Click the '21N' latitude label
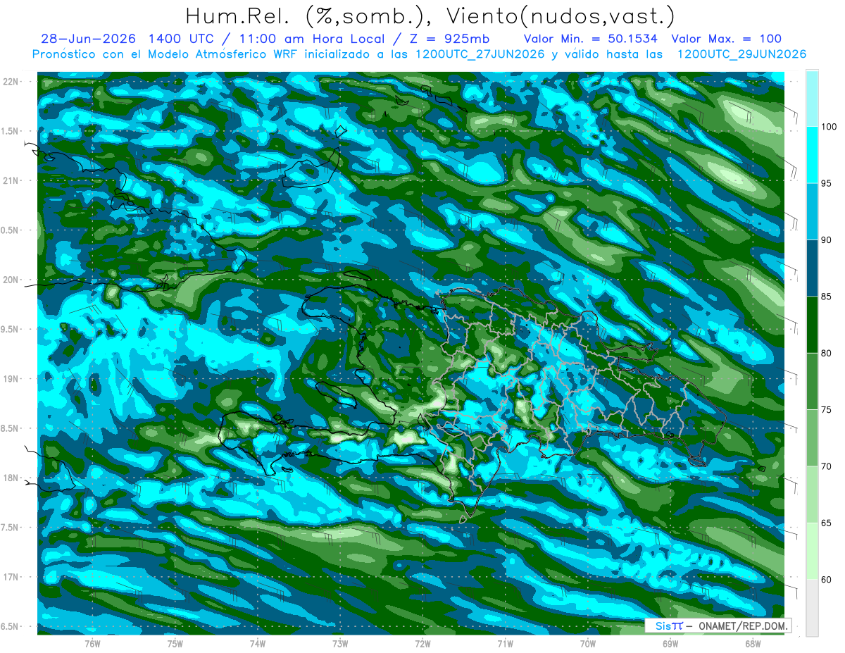Image resolution: width=845 pixels, height=653 pixels. point(11,180)
